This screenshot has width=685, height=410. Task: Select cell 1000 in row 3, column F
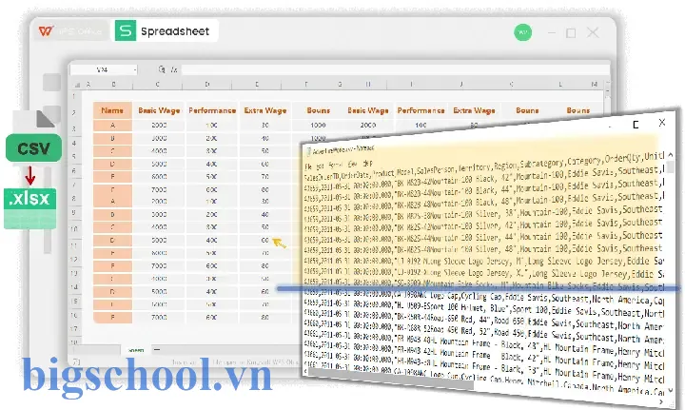click(x=318, y=126)
